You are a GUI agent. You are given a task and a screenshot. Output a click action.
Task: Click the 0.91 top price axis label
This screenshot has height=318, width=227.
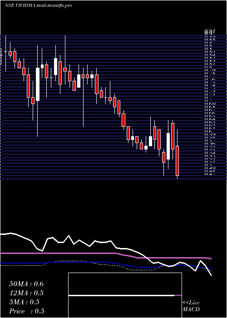(210, 31)
